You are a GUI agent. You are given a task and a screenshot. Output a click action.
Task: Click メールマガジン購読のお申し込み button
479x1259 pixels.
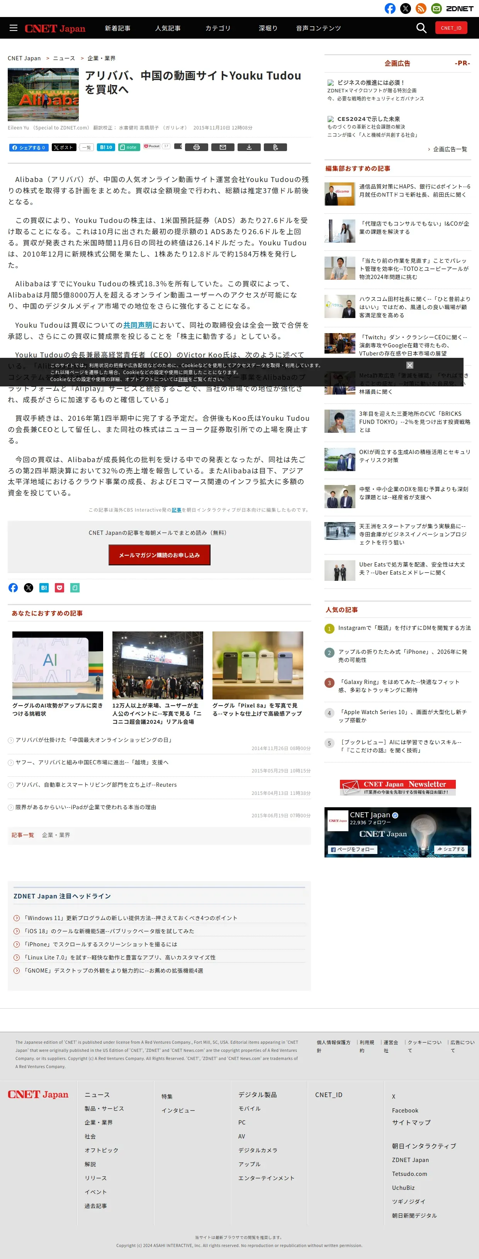tap(159, 555)
